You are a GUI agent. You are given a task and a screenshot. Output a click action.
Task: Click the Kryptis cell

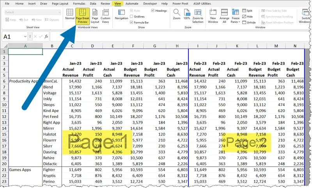52,176
